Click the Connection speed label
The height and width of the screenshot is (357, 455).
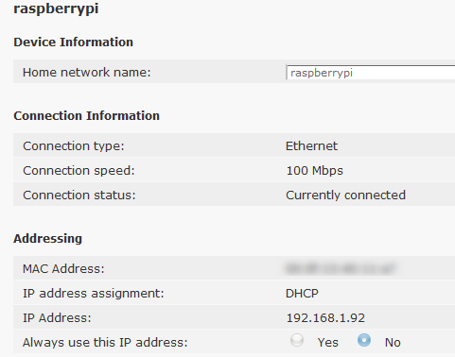point(79,170)
